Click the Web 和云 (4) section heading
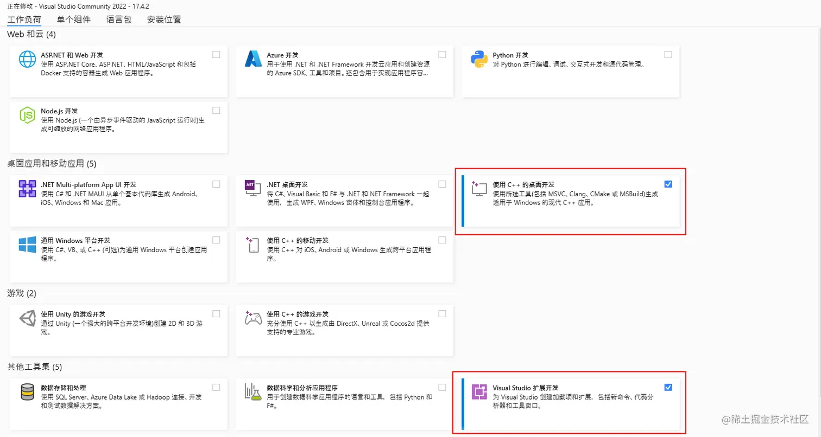The image size is (821, 437). tap(31, 35)
